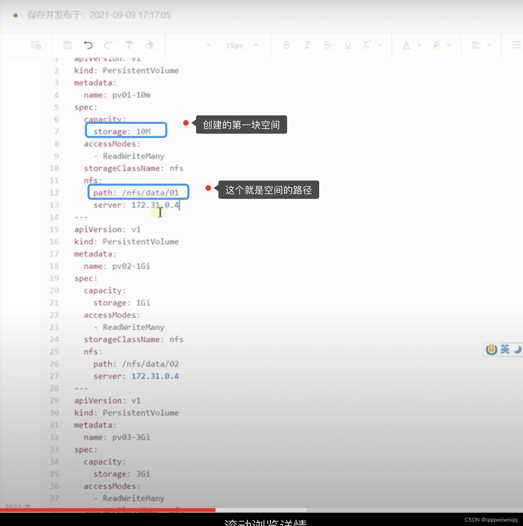Click the text alignment icon
Image resolution: width=523 pixels, height=526 pixels.
point(476,45)
